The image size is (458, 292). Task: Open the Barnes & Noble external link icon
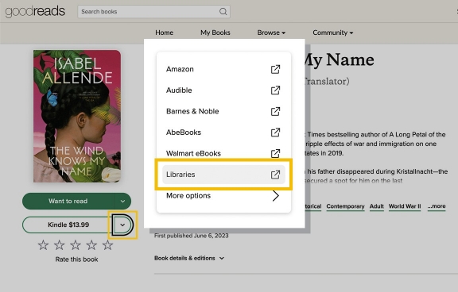275,111
